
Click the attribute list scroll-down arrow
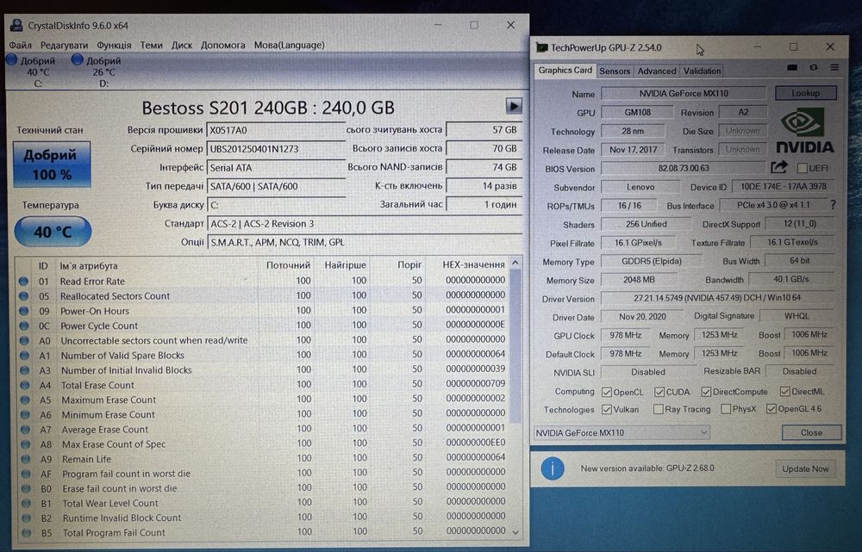[x=515, y=531]
